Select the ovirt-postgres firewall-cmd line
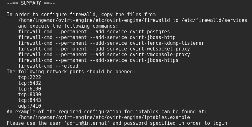Image resolution: width=252 pixels, height=127 pixels. tap(94, 32)
